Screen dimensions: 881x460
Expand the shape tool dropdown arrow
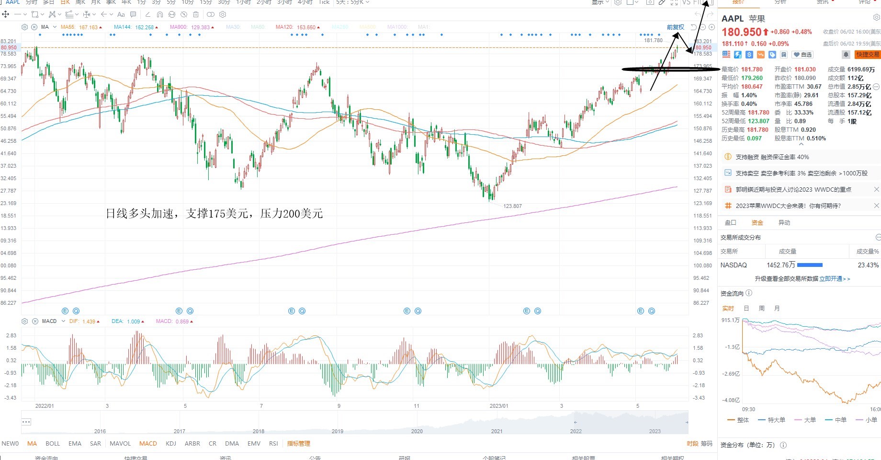pyautogui.click(x=42, y=14)
